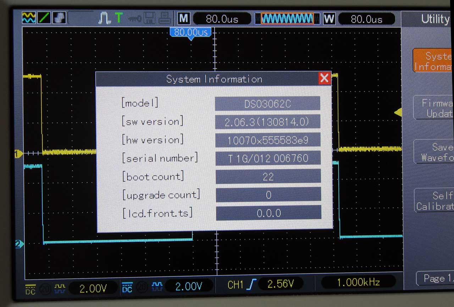Click the [model] label
This screenshot has height=307, width=454.
point(140,103)
